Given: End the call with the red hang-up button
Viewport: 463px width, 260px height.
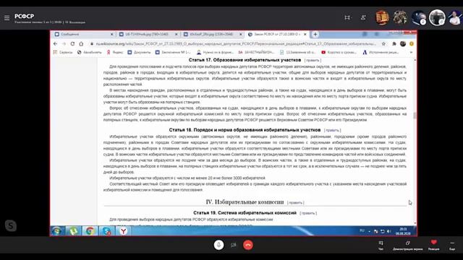Looking at the screenshot, I should [248, 245].
